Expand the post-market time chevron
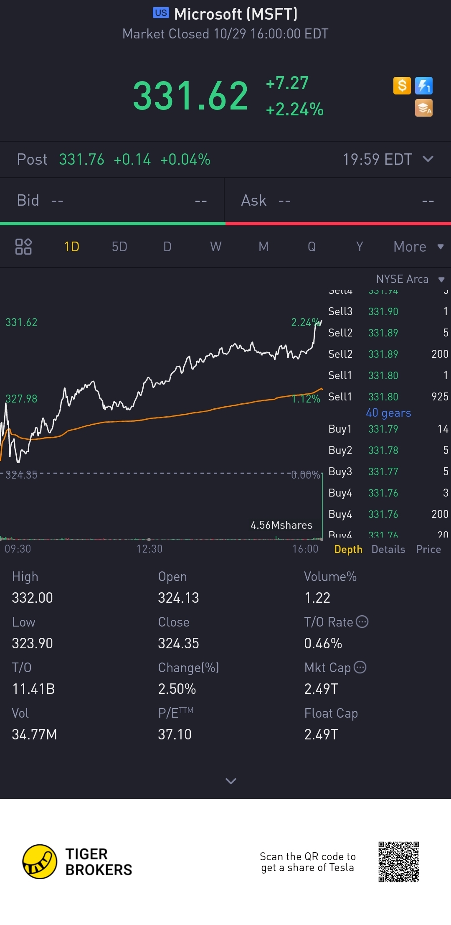The width and height of the screenshot is (451, 925). coord(428,159)
